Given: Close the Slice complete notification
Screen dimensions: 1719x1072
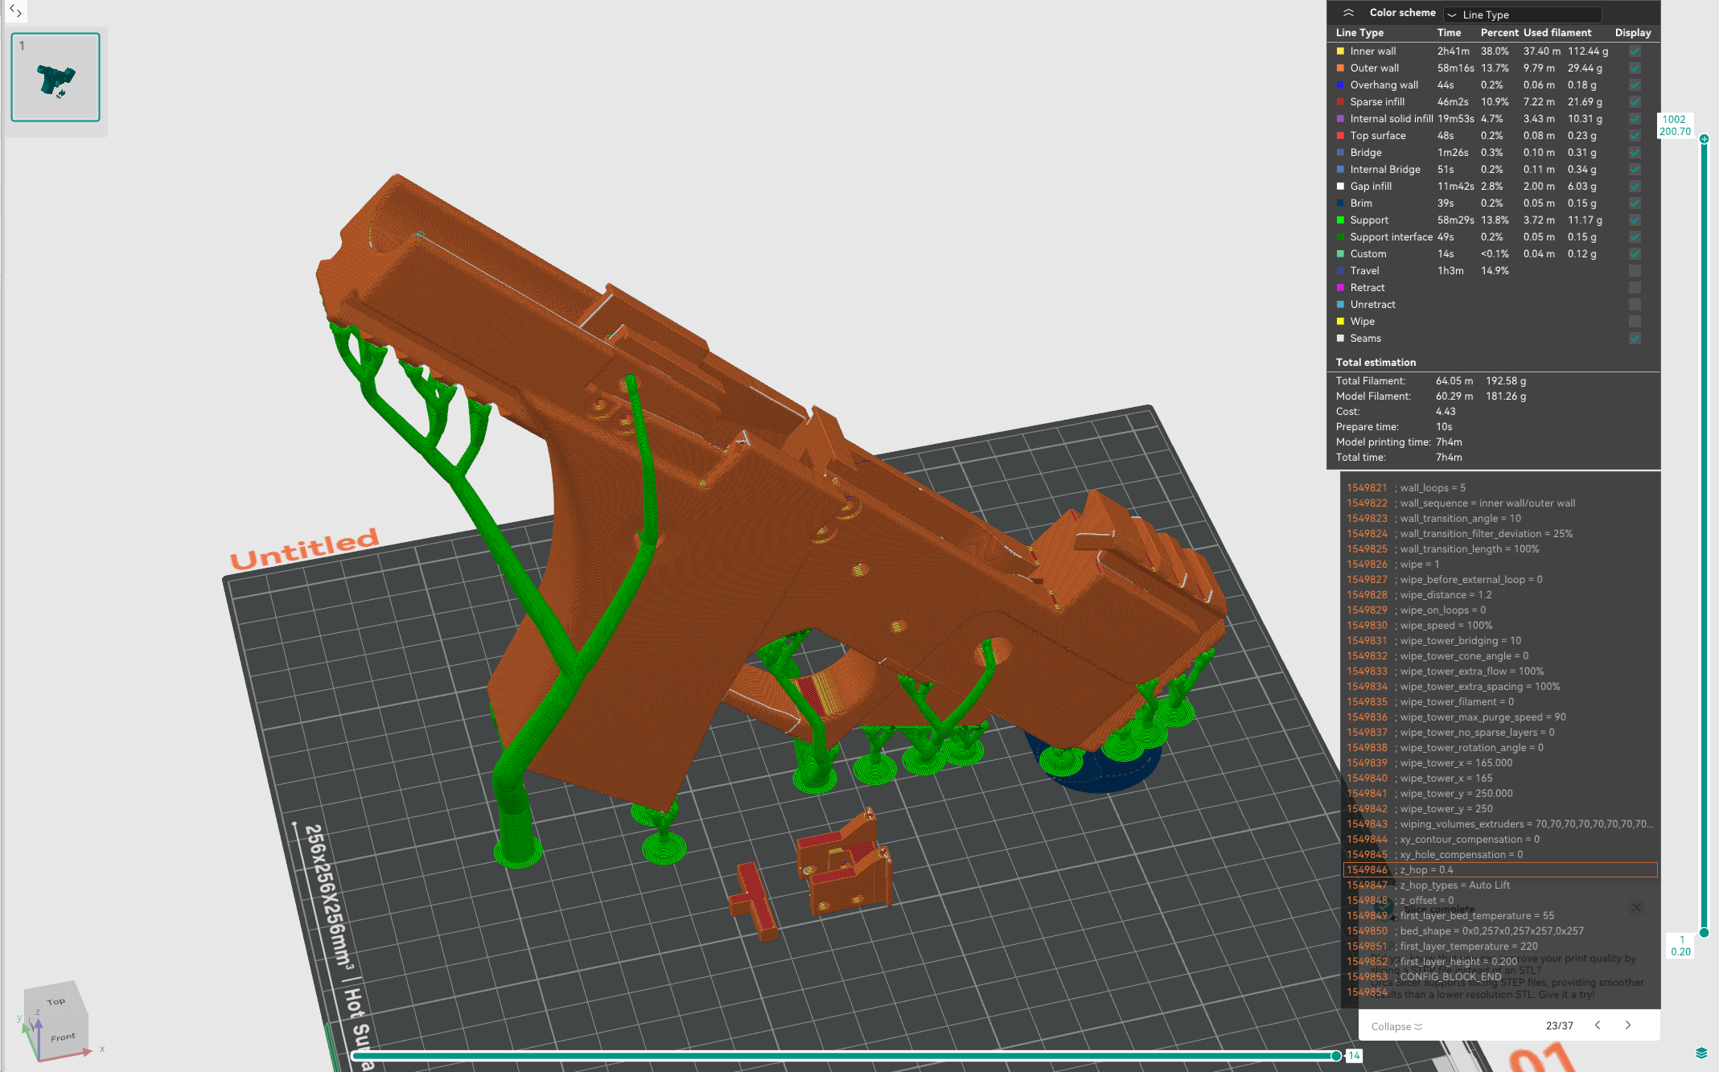Looking at the screenshot, I should click(x=1636, y=908).
